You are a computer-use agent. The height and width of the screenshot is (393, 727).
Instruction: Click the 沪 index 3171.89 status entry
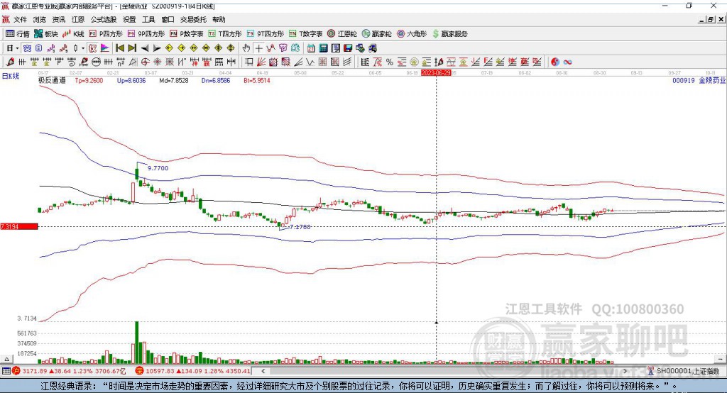[69, 371]
